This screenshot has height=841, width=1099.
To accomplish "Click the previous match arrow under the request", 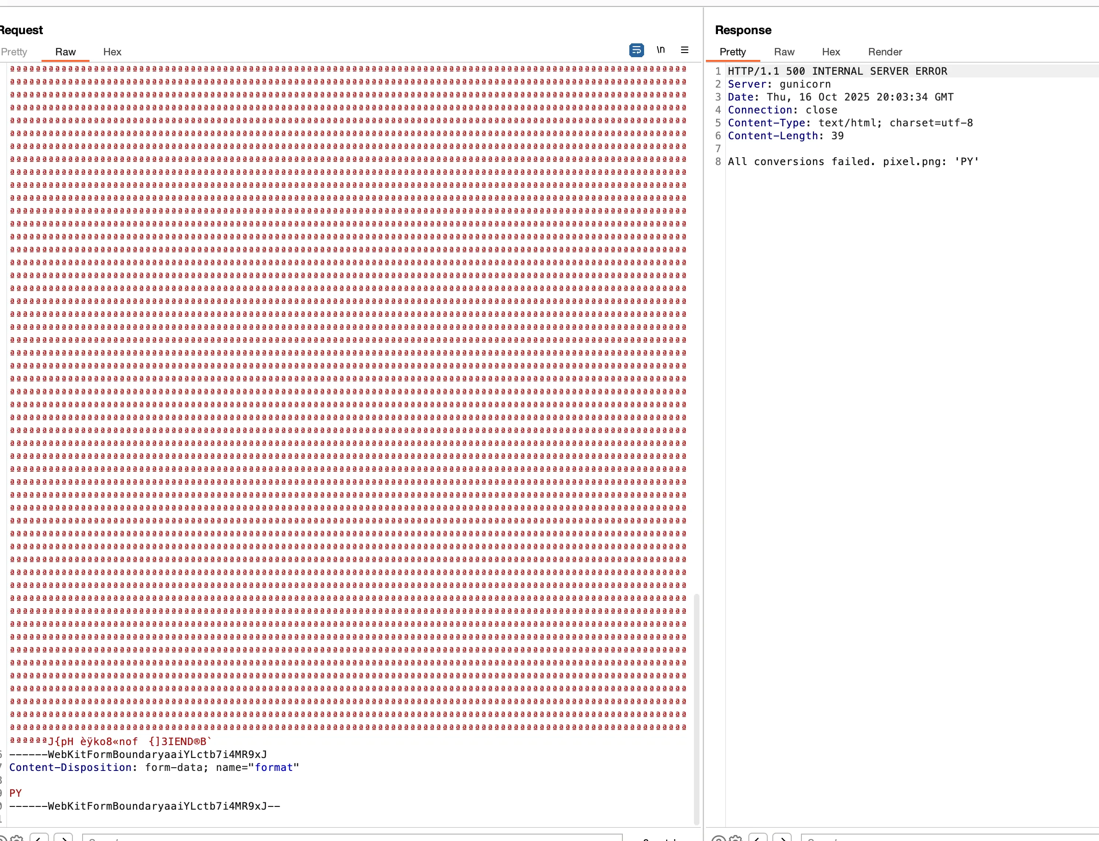I will (x=39, y=839).
